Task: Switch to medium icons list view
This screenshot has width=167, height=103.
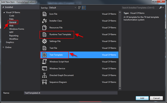Action: tap(84, 8)
